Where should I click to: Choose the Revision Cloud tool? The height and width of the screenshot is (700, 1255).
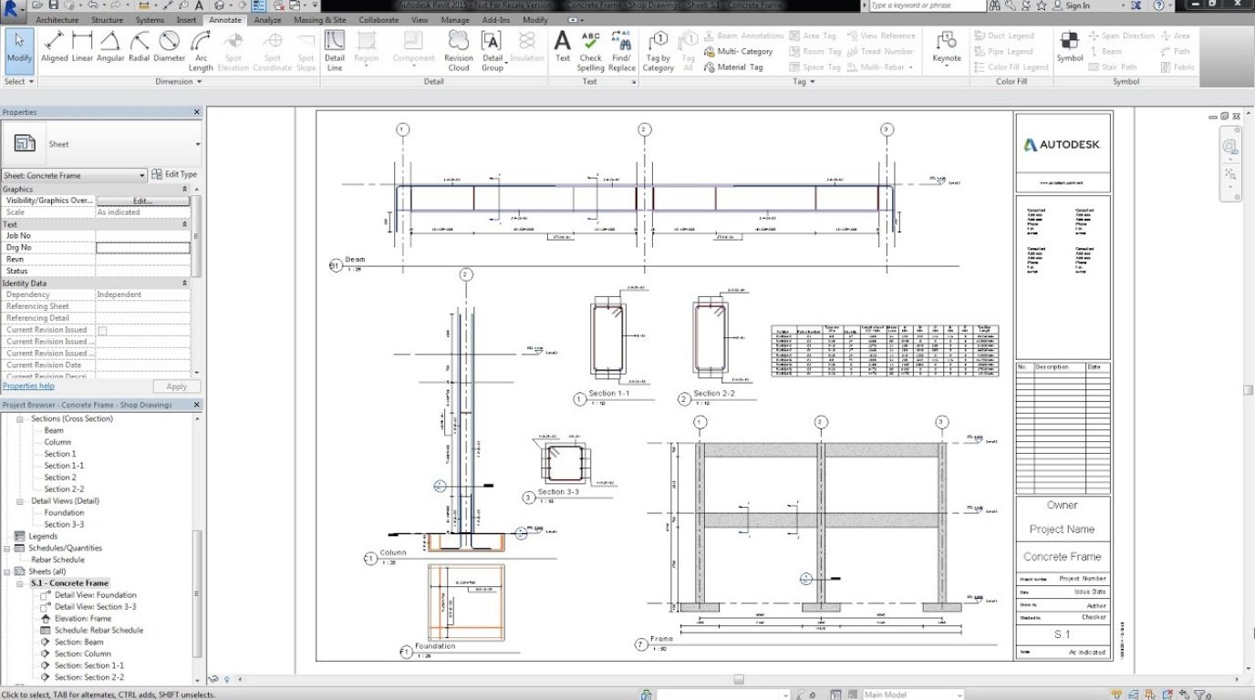pos(459,50)
